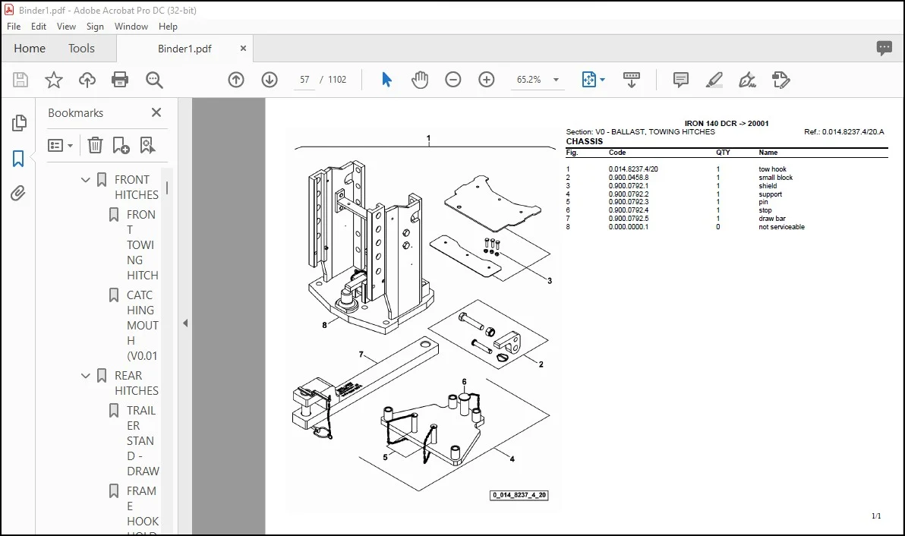Open CATCHING MOUTH bookmark
The image size is (905, 536).
tap(142, 326)
